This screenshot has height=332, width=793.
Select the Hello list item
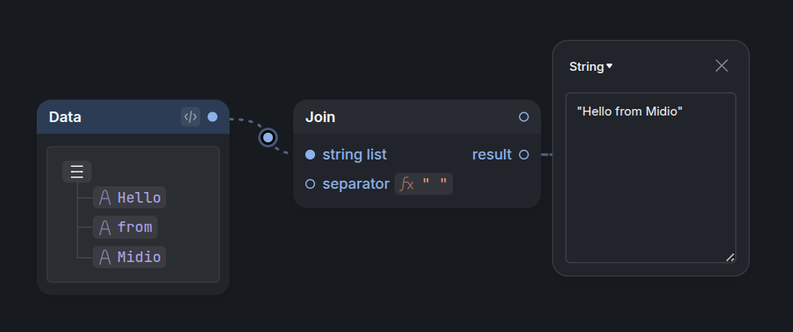[129, 198]
